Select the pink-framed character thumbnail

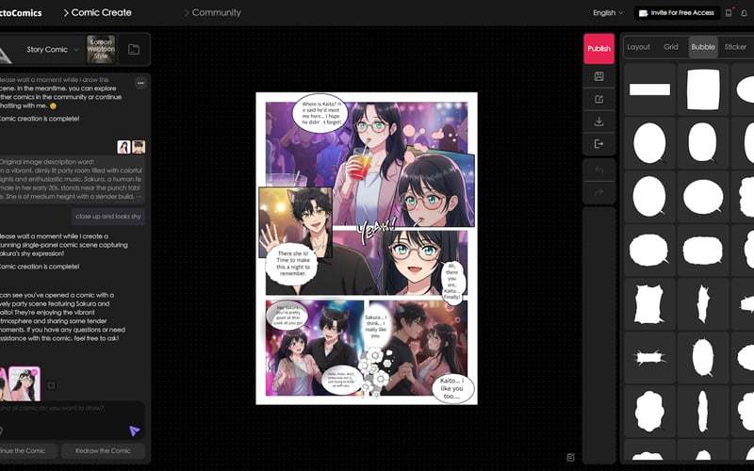(25, 383)
